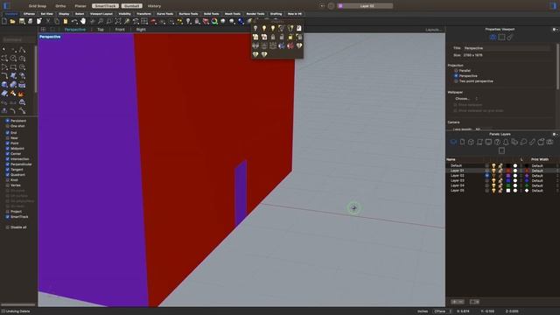The width and height of the screenshot is (560, 315).
Task: Open the Help question-mark panel icon
Action: (497, 142)
